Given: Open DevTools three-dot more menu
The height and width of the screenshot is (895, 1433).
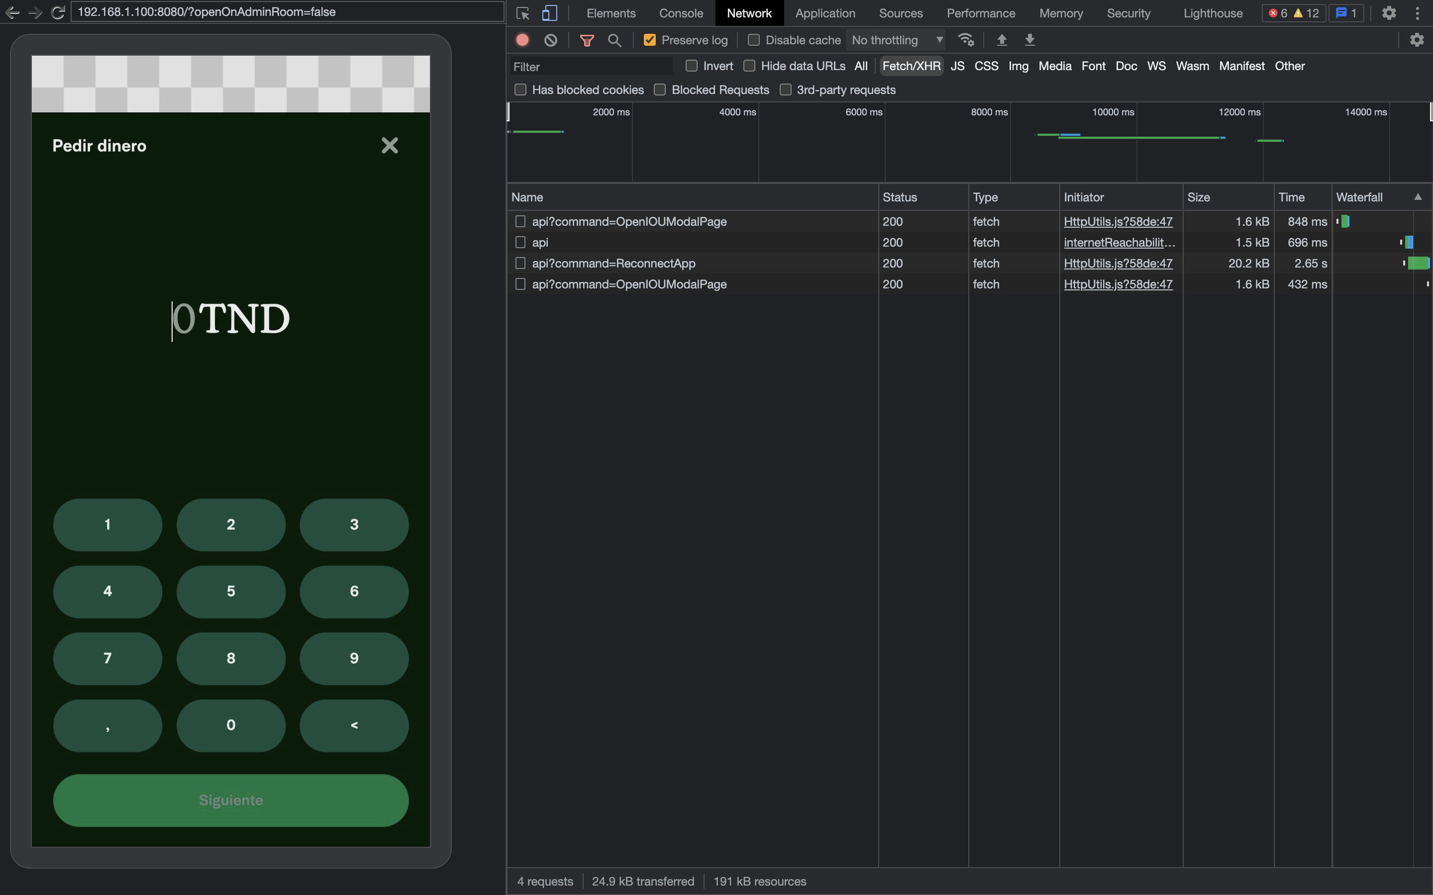Looking at the screenshot, I should 1418,13.
